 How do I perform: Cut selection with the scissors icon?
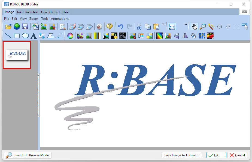pyautogui.click(x=139, y=27)
